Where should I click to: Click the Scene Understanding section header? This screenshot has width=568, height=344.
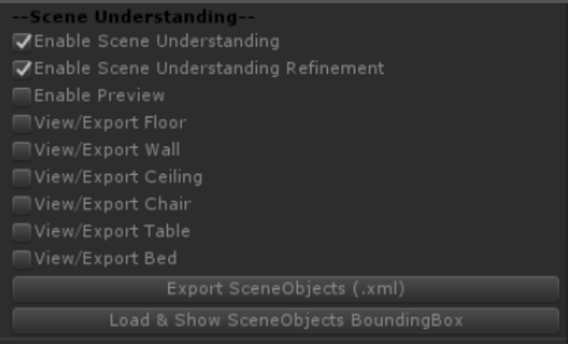click(135, 16)
